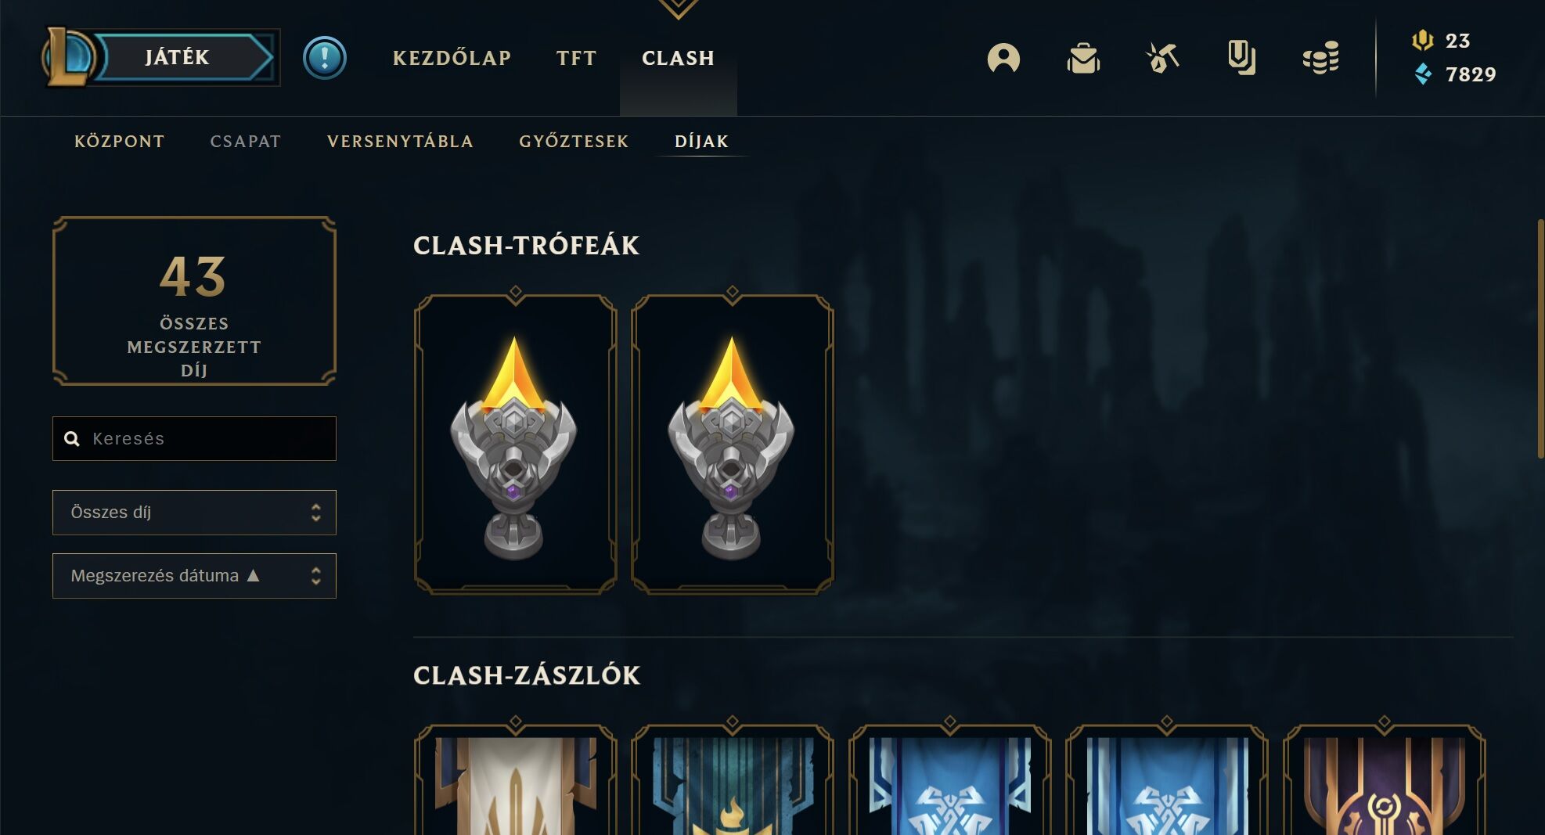Click the vertical scrollbar on the right
The height and width of the screenshot is (835, 1545).
(1540, 338)
